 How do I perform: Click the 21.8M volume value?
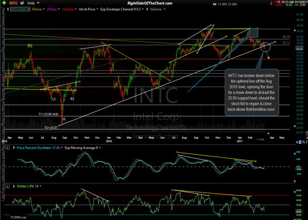tap(232, 4)
